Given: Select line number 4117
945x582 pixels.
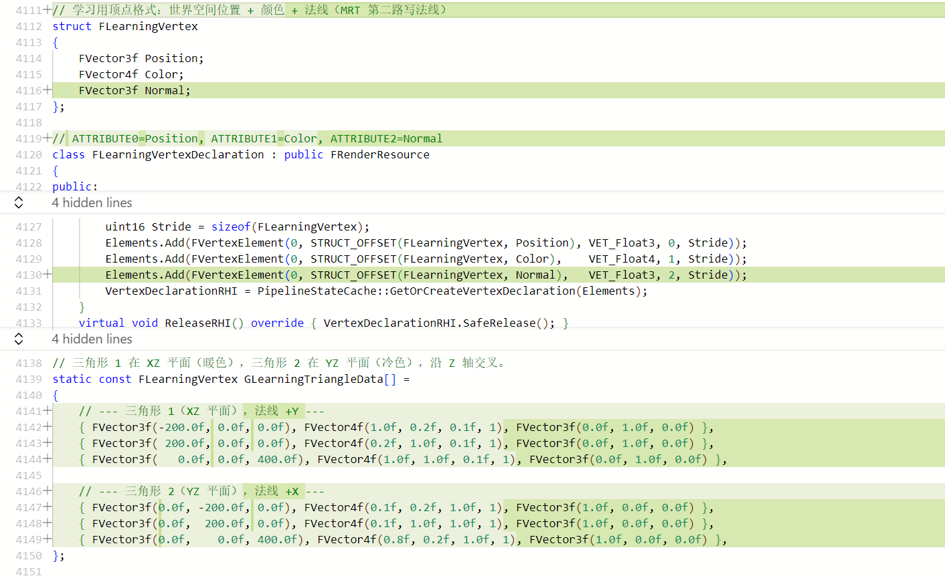Looking at the screenshot, I should coord(29,106).
